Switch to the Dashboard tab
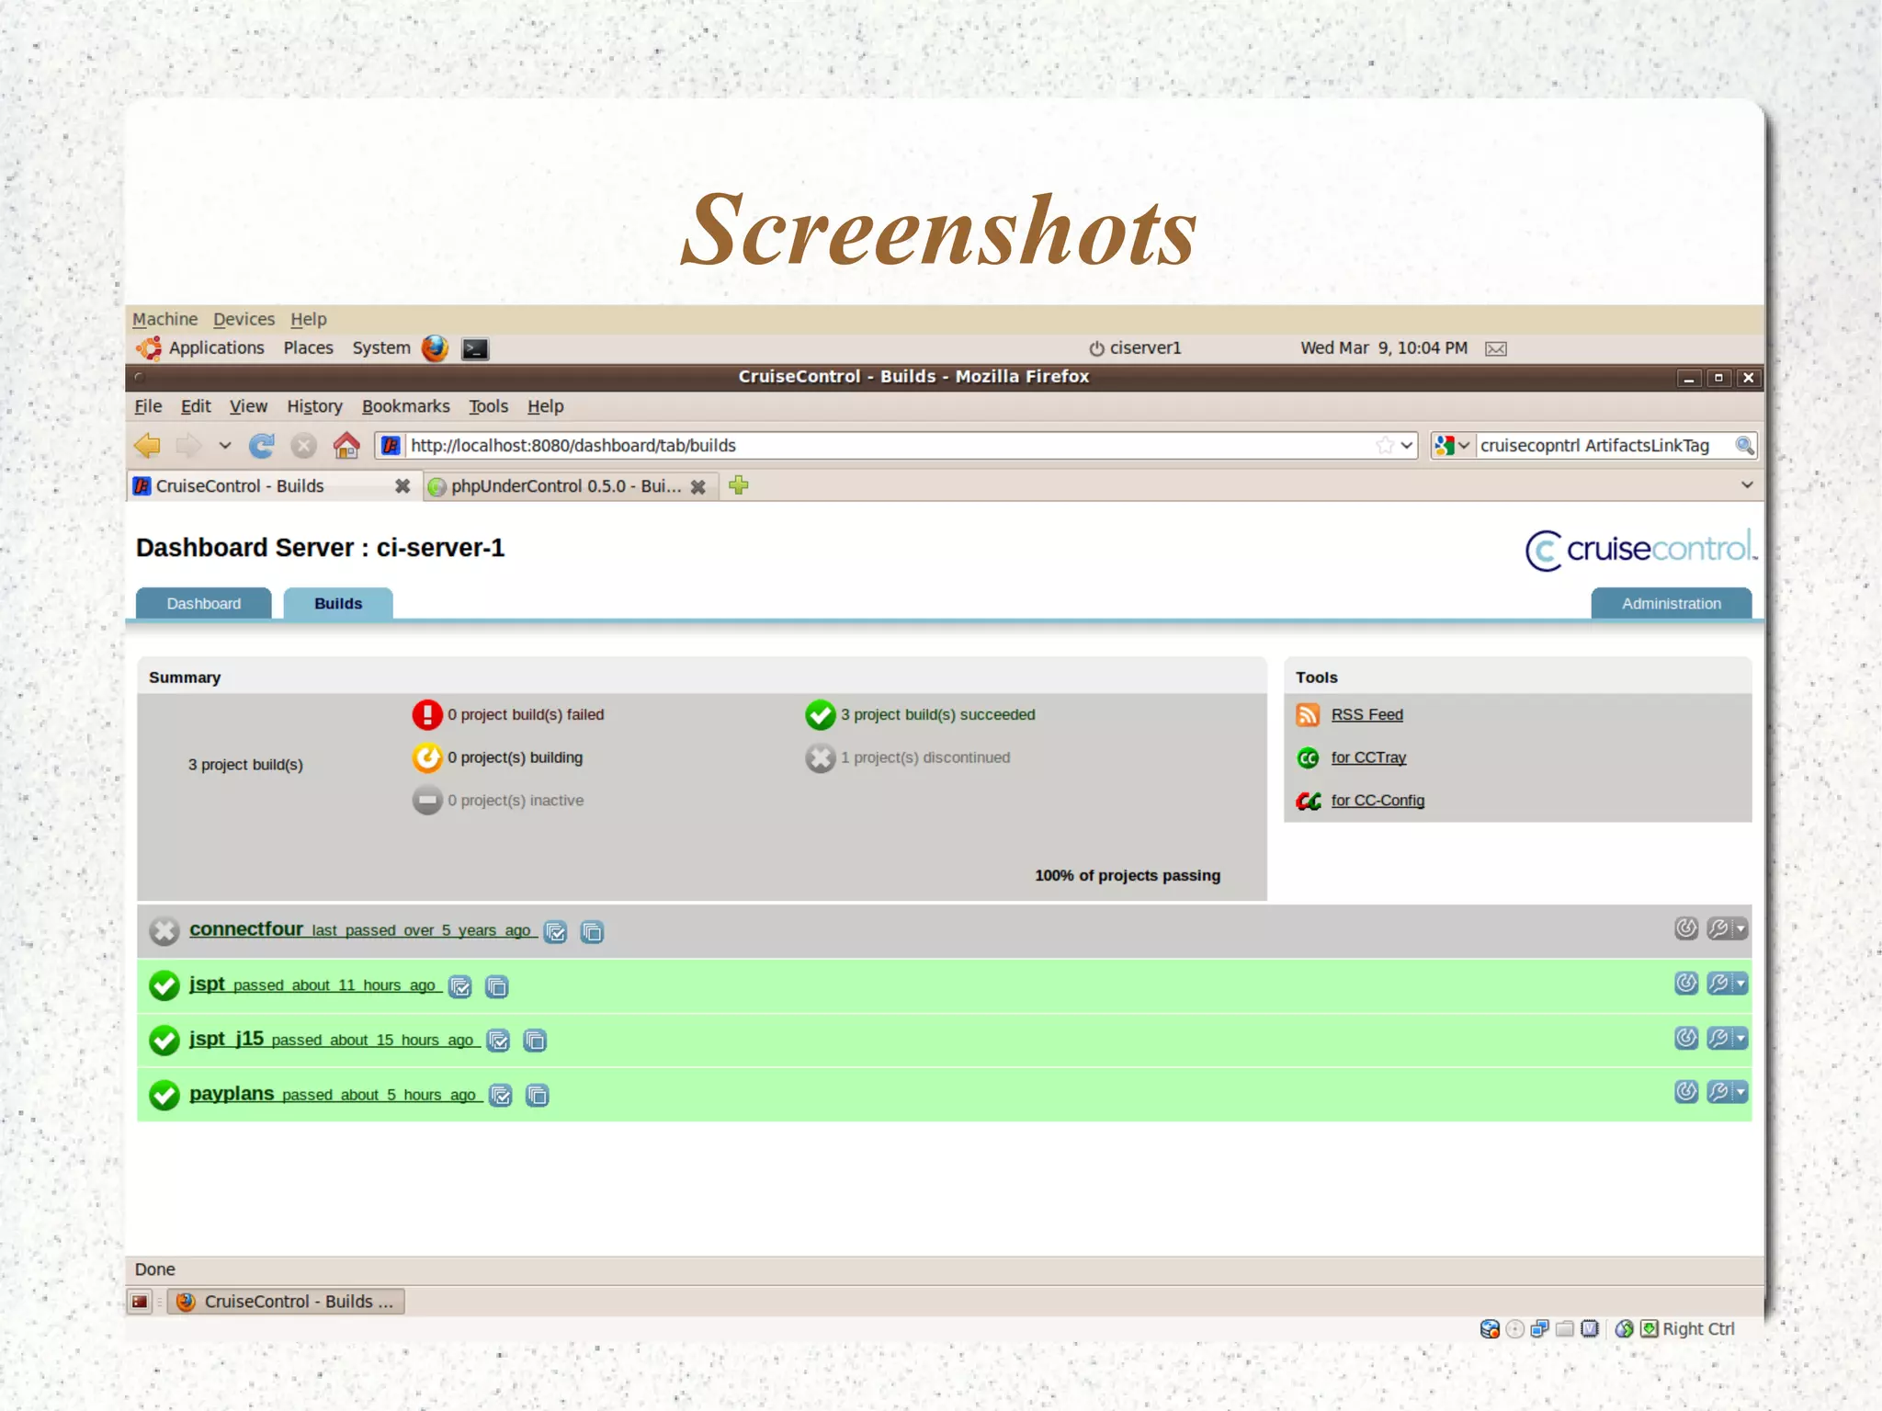Image resolution: width=1882 pixels, height=1411 pixels. (204, 604)
